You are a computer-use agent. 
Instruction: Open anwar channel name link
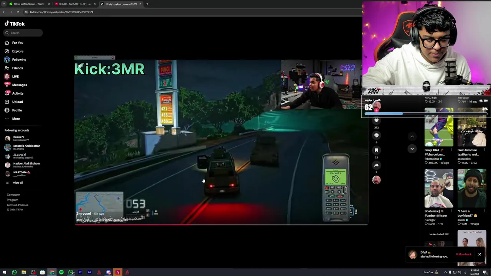pyautogui.click(x=462, y=220)
